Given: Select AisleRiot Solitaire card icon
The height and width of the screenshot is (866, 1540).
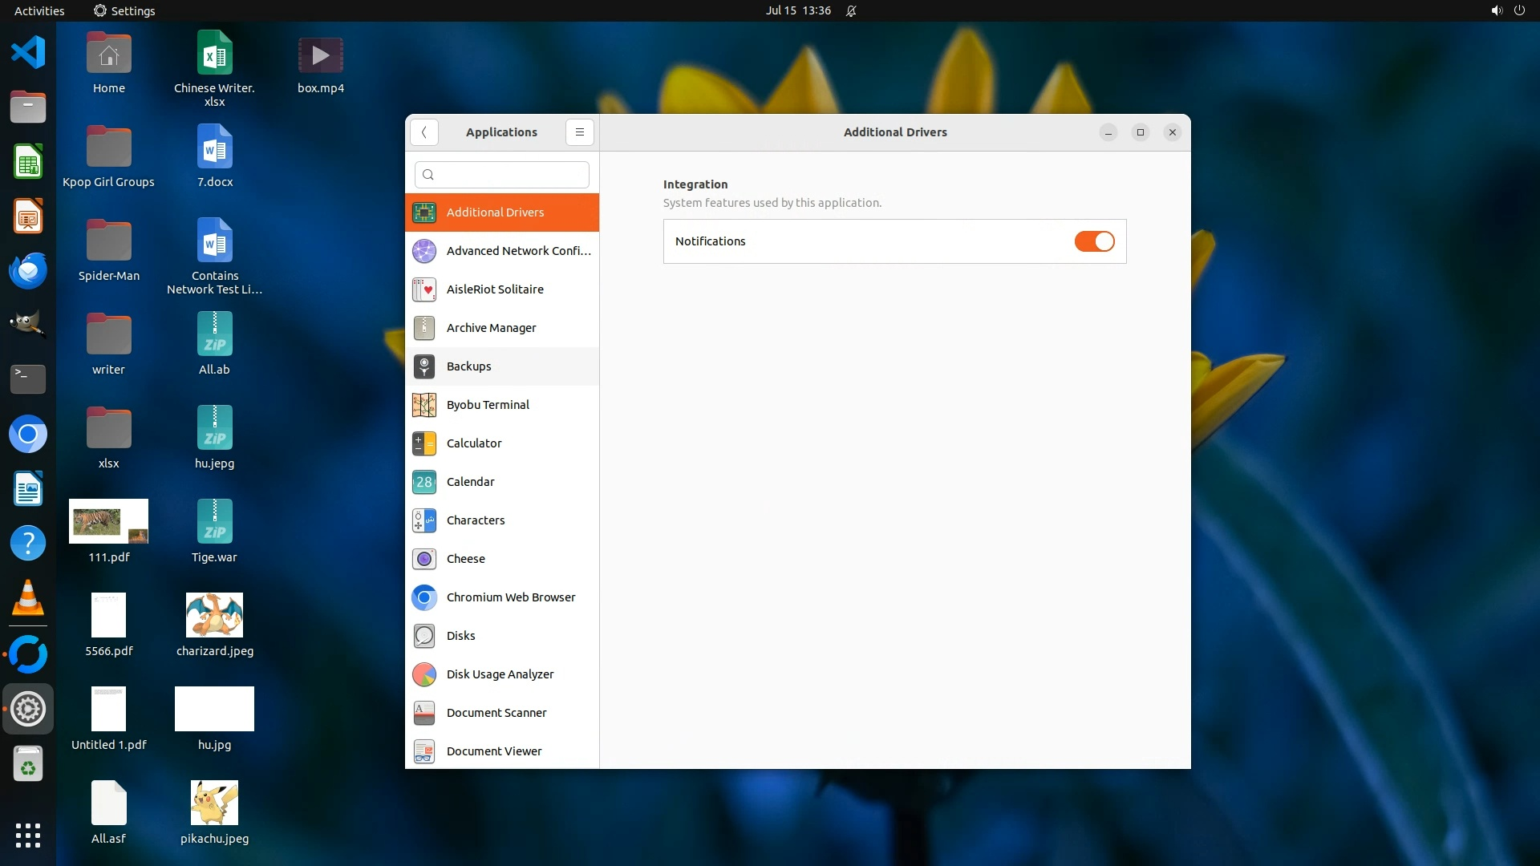Looking at the screenshot, I should (424, 289).
